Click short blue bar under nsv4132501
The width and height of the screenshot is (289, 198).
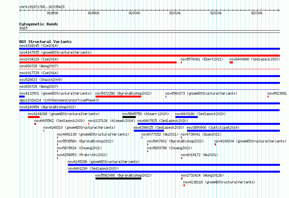pos(22,97)
